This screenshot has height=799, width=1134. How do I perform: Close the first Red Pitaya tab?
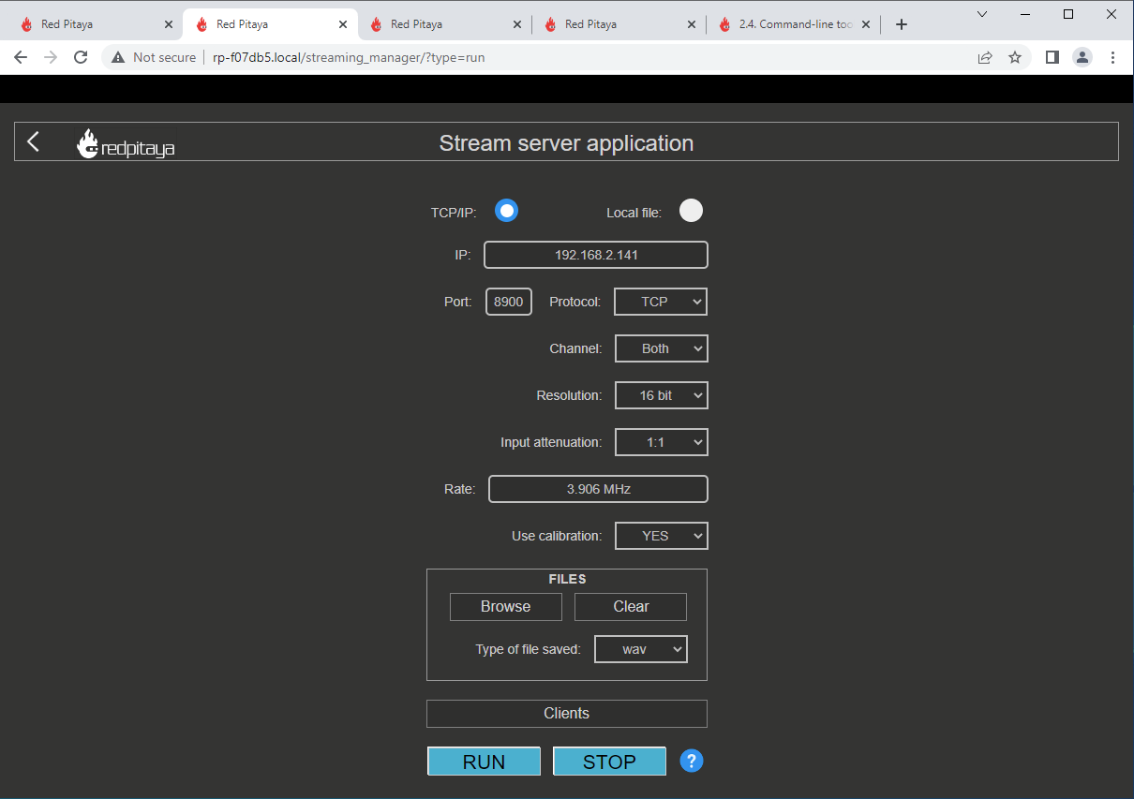point(169,24)
